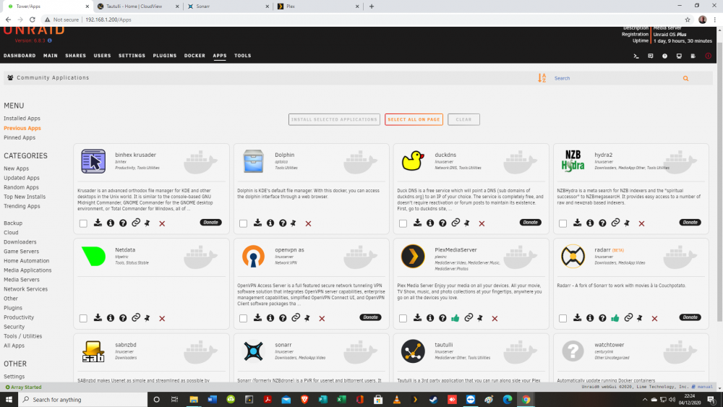Click the red power icon in header
This screenshot has width=723, height=407.
[x=709, y=56]
